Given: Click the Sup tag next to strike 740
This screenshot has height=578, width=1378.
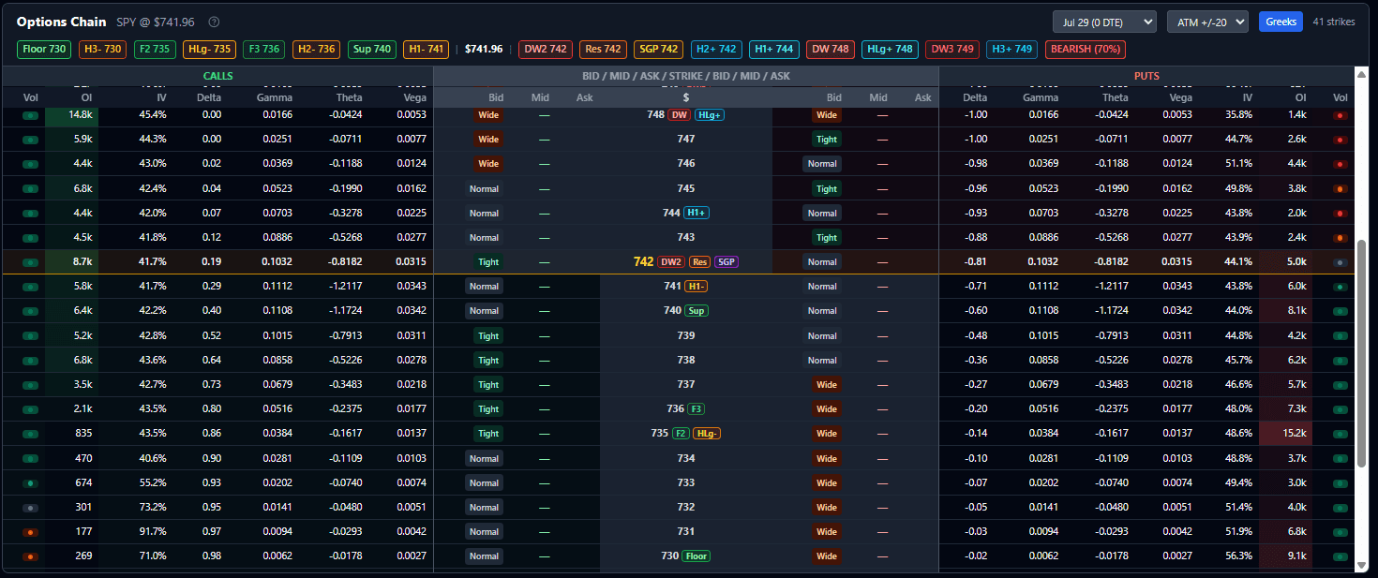Looking at the screenshot, I should [696, 311].
